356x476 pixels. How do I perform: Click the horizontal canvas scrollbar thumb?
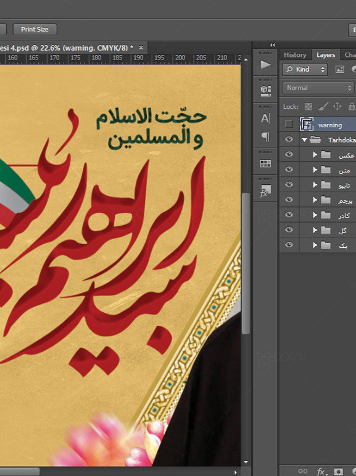pyautogui.click(x=20, y=472)
